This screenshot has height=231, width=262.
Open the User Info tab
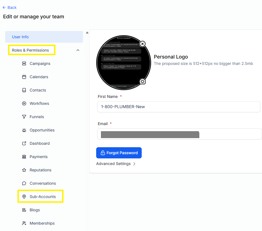click(44, 37)
